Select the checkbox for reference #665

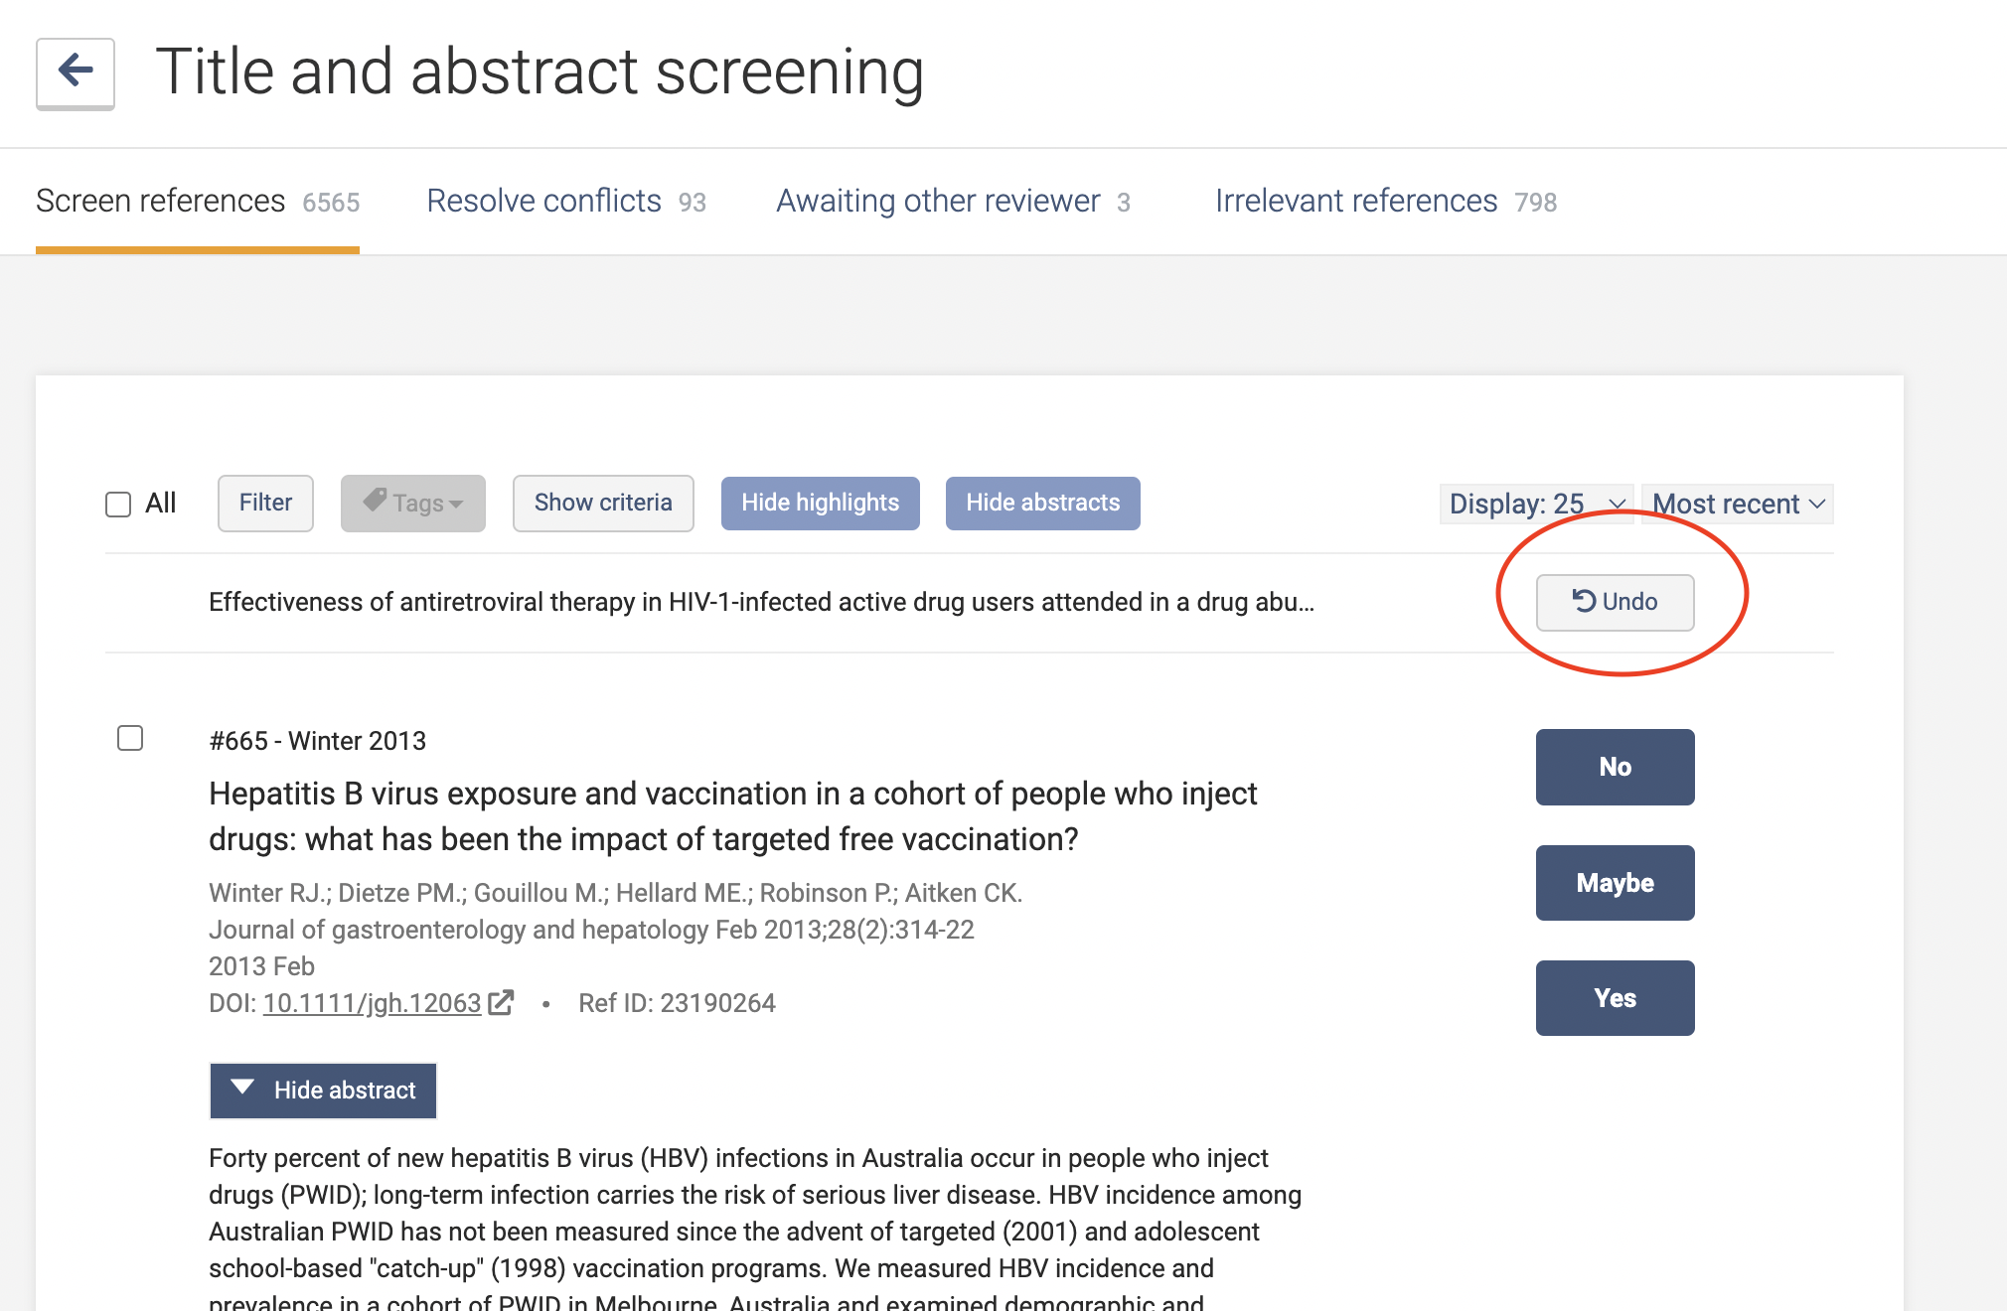click(130, 738)
